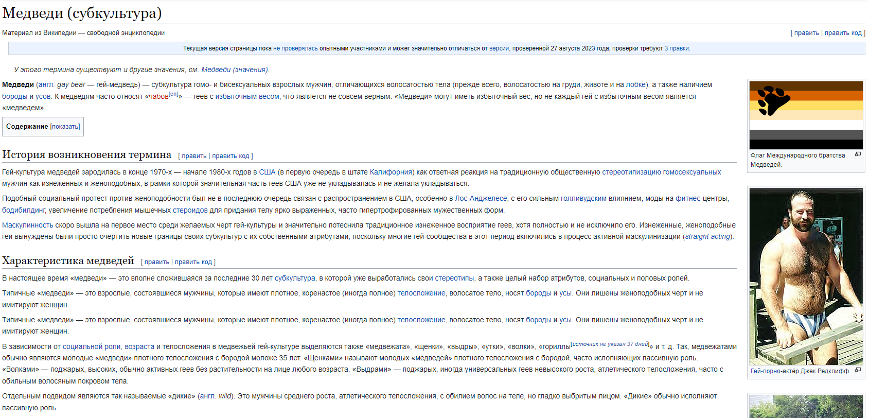Edit source code of История возникновения термина
This screenshot has height=418, width=869.
point(230,156)
